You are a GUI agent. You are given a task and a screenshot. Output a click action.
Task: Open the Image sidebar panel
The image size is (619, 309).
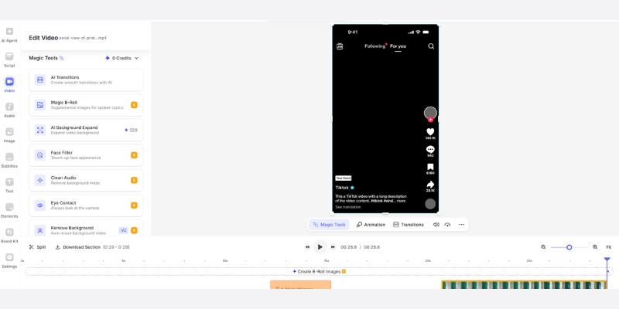click(9, 135)
